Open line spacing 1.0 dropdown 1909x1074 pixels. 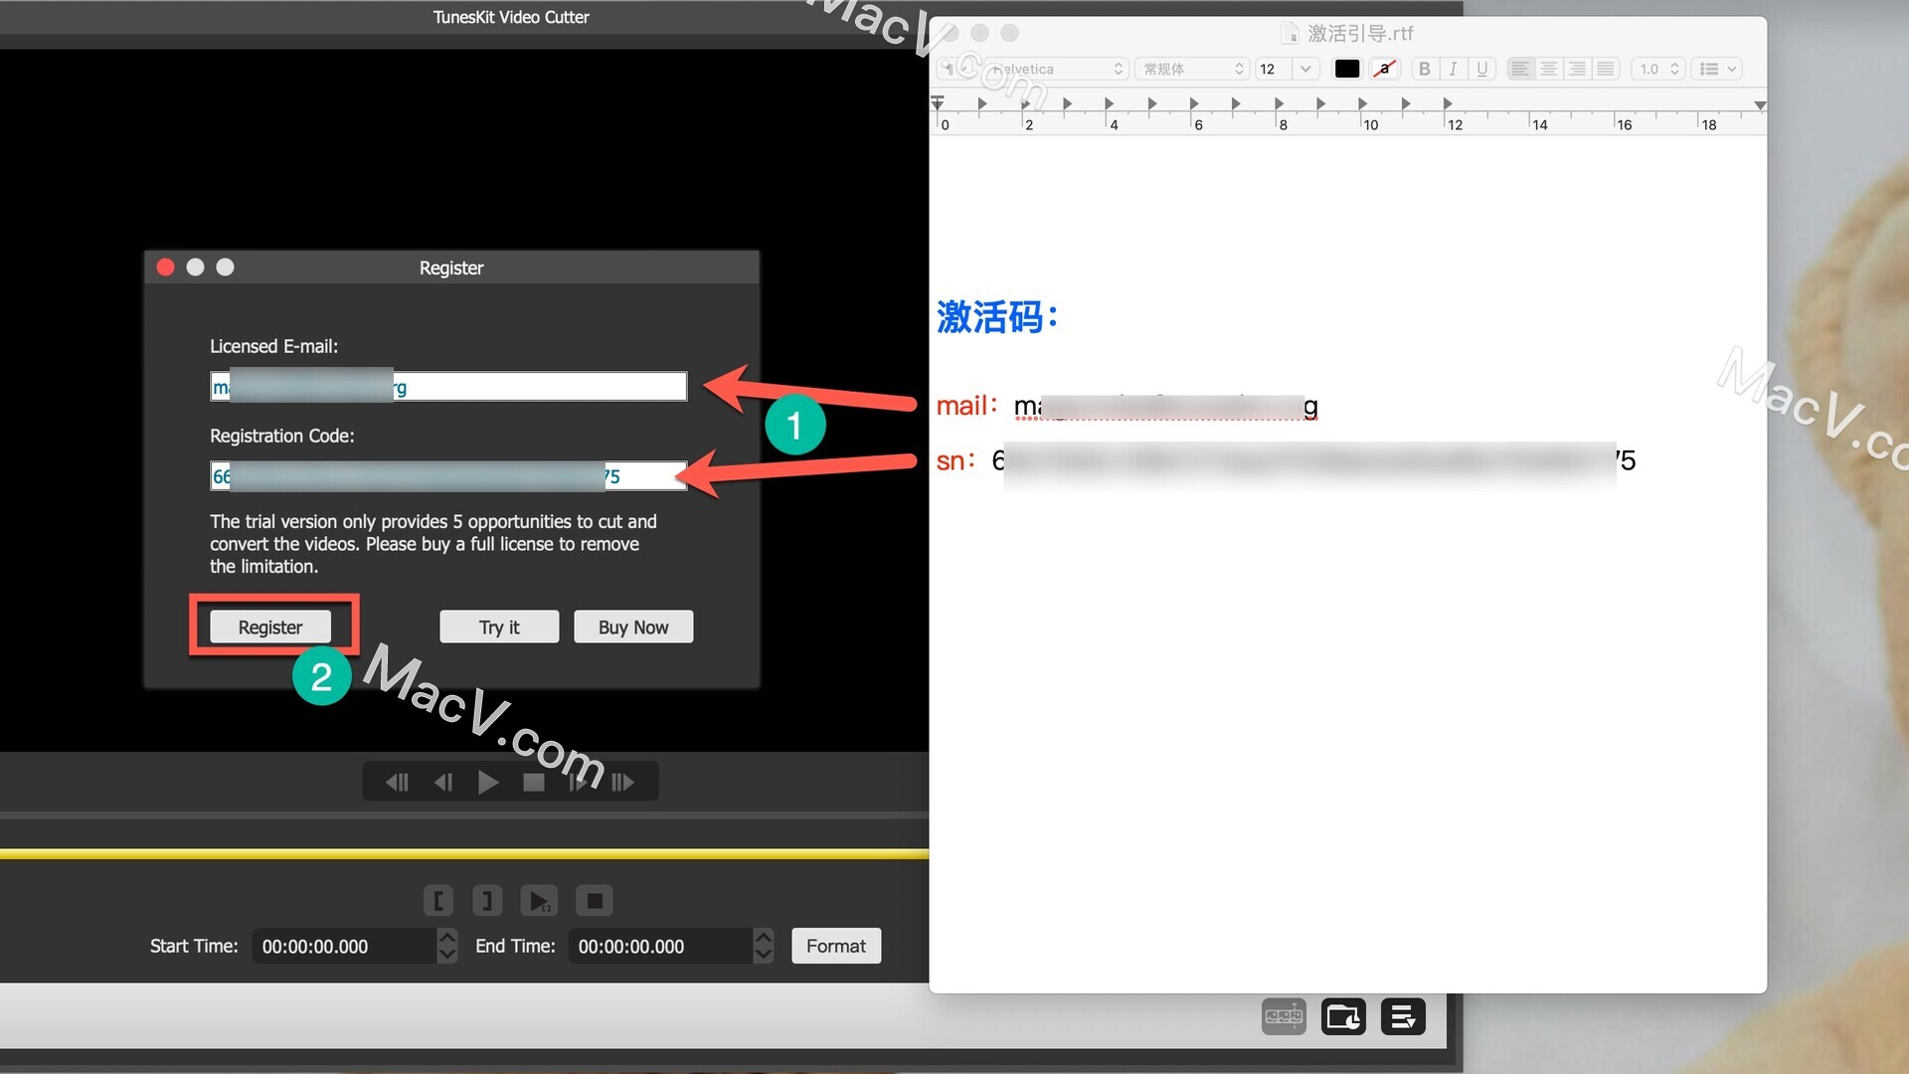[1658, 69]
